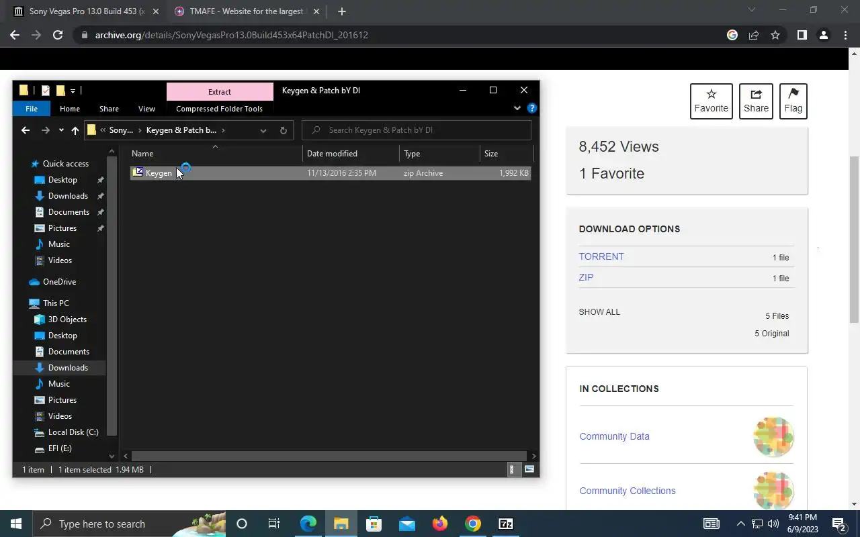Open the Customize Quick Access Toolbar dropdown
Viewport: 860px width, 537px height.
pos(73,91)
